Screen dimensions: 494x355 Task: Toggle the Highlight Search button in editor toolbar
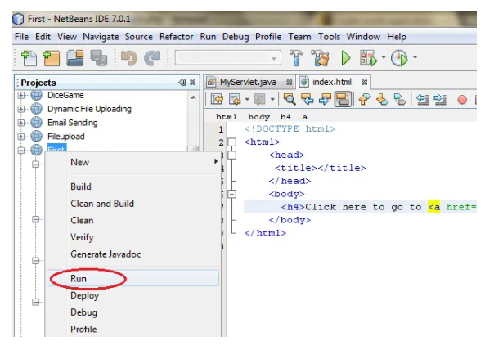pyautogui.click(x=344, y=100)
